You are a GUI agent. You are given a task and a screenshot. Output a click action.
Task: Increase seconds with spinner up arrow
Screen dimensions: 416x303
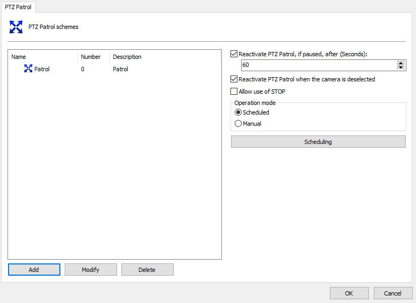coord(400,63)
